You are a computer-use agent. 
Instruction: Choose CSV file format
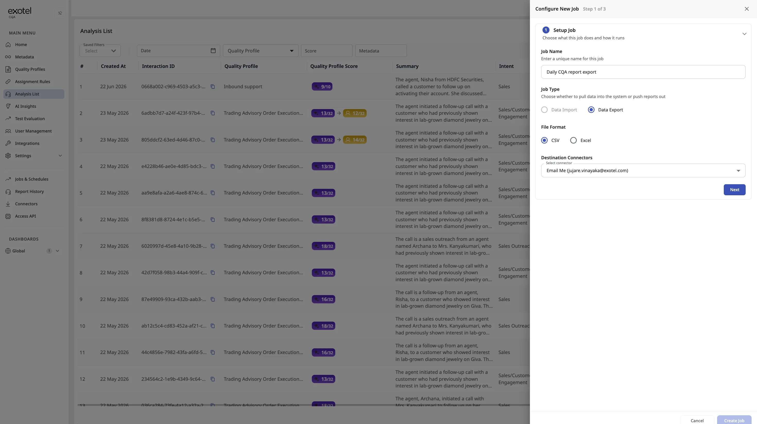(x=544, y=140)
